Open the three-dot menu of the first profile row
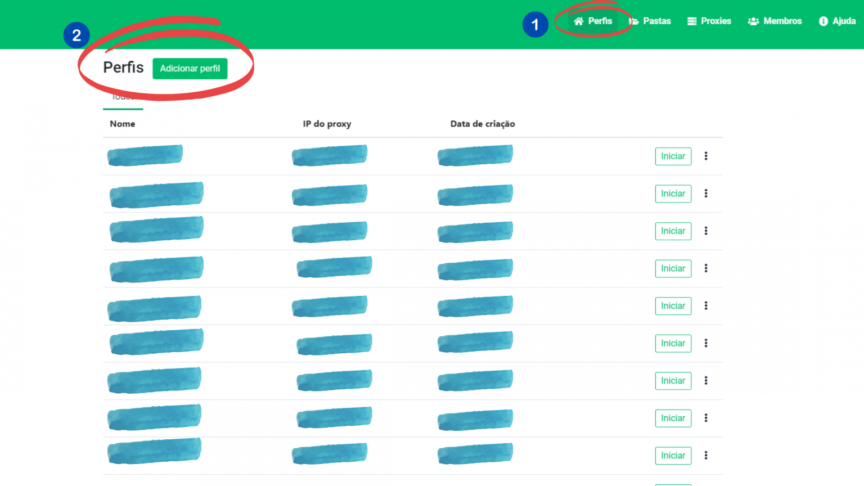Viewport: 864px width, 486px height. (706, 156)
